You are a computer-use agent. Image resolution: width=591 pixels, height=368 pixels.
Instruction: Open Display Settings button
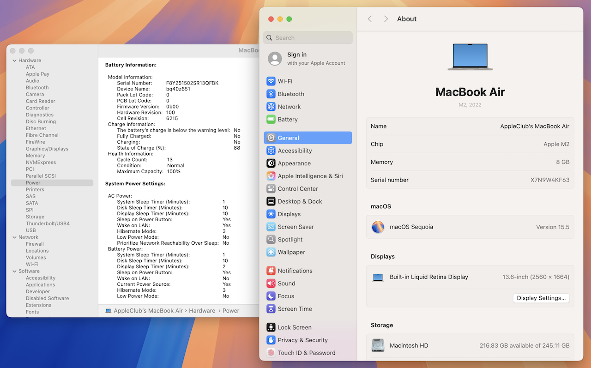click(541, 298)
